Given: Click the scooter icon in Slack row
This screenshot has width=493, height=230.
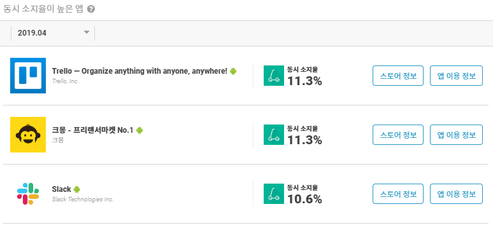Looking at the screenshot, I should click(x=273, y=194).
